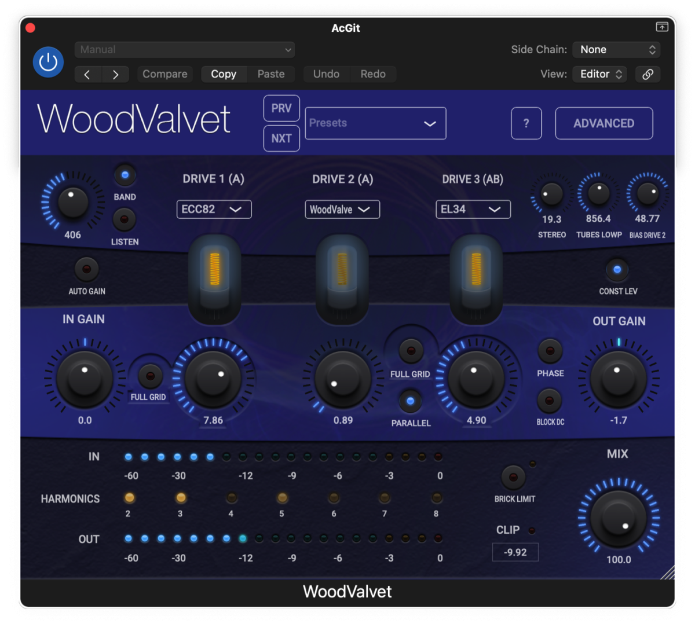Open the question mark help button
Viewport: 695px width, 631px height.
(x=526, y=123)
